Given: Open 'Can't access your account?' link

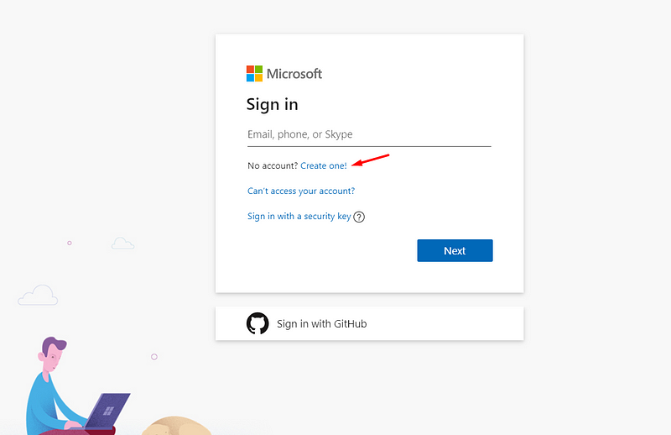Looking at the screenshot, I should click(301, 191).
